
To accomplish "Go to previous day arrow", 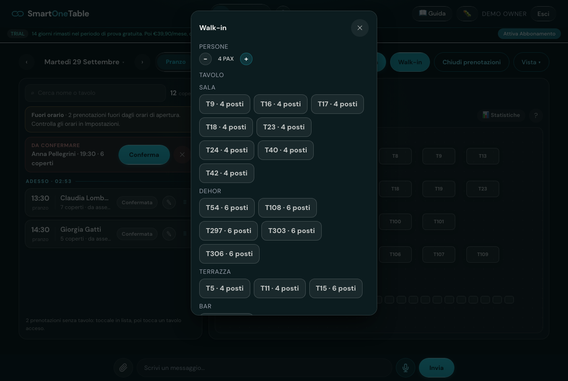I will [27, 62].
